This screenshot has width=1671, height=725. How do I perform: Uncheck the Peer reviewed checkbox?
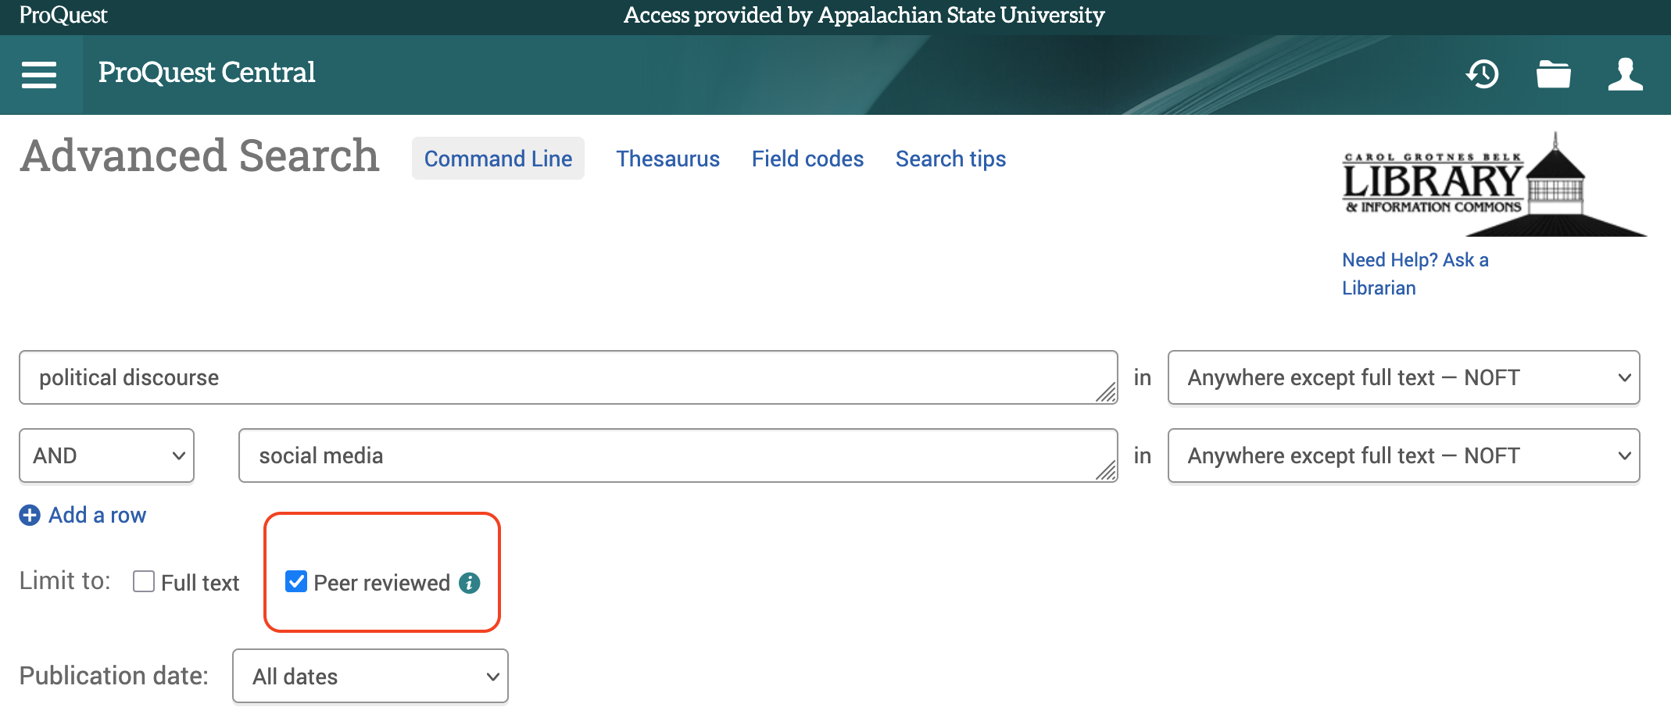pos(296,581)
